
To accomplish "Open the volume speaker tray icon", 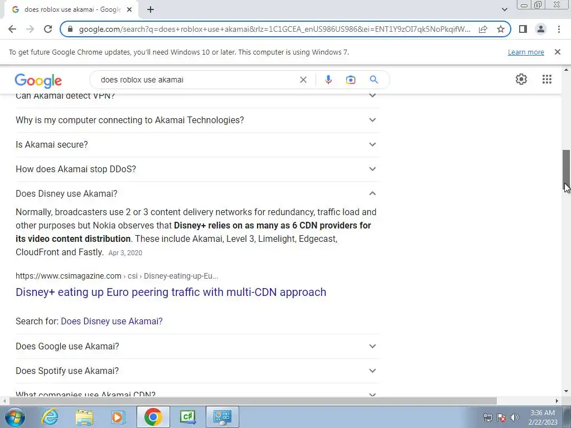I will [x=514, y=417].
